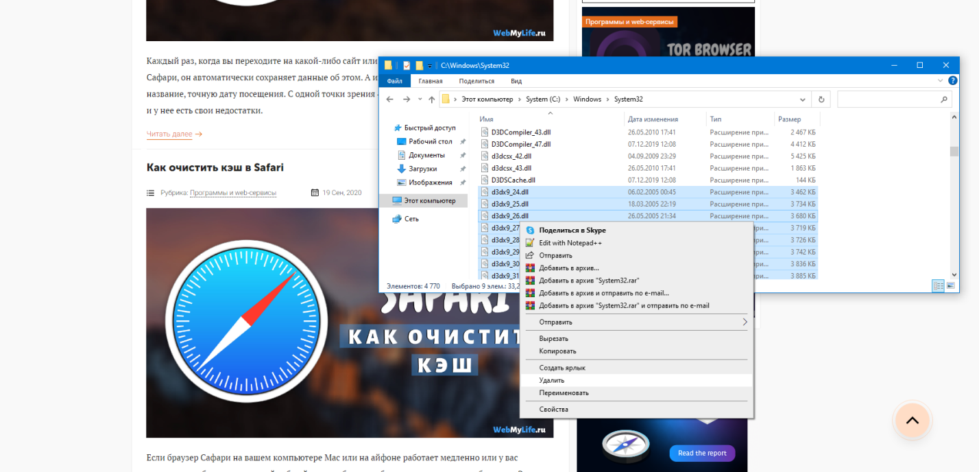Expand chevron after Этот компьютер breadcrumb
Image resolution: width=979 pixels, height=472 pixels.
coord(520,99)
